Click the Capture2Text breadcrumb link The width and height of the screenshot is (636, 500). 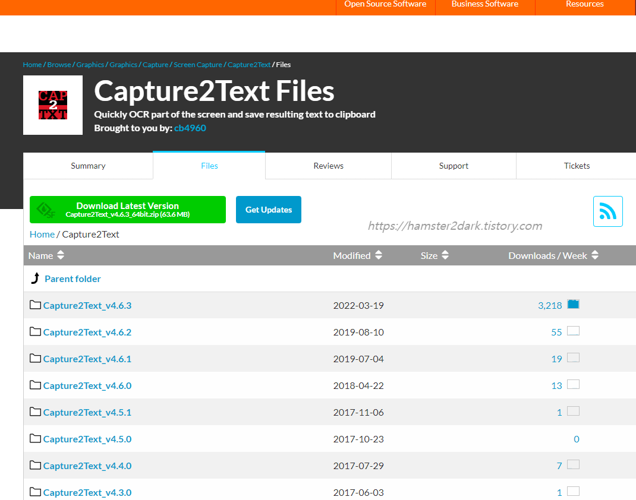click(x=249, y=65)
